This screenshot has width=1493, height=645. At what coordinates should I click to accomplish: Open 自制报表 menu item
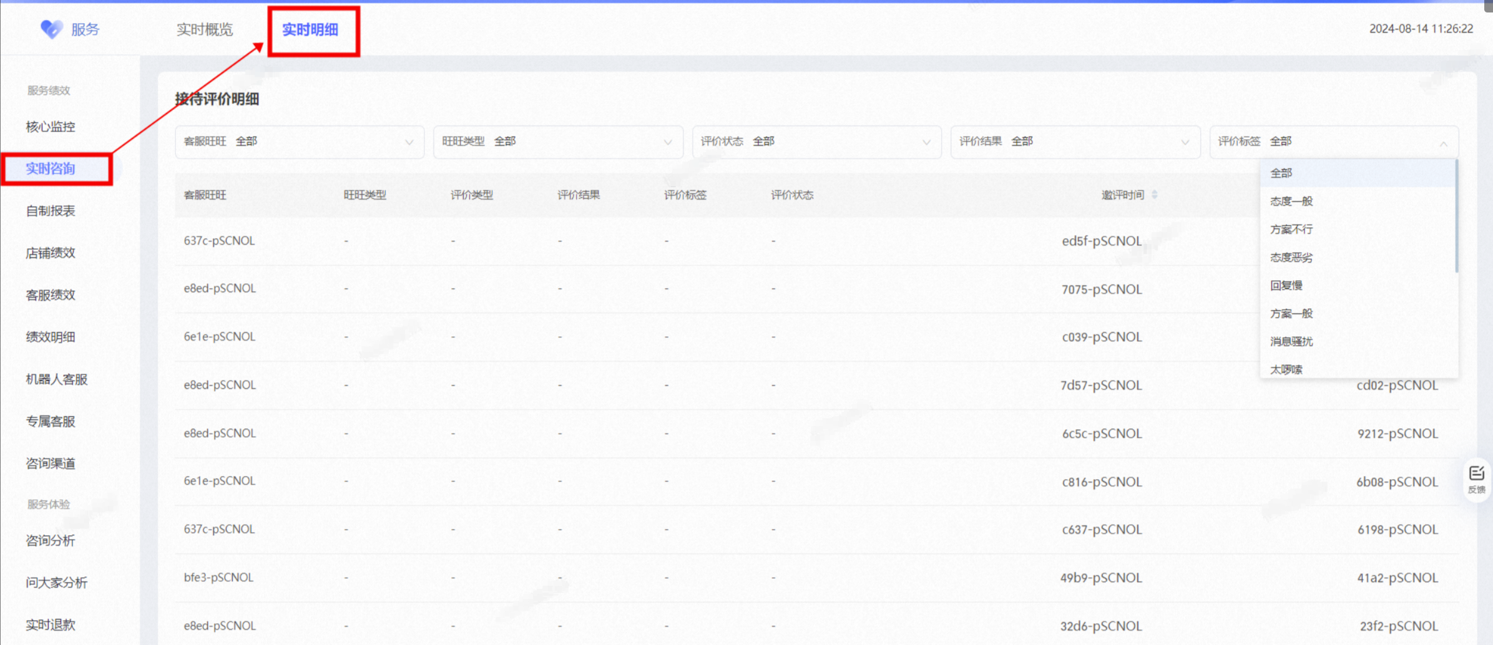(x=51, y=211)
